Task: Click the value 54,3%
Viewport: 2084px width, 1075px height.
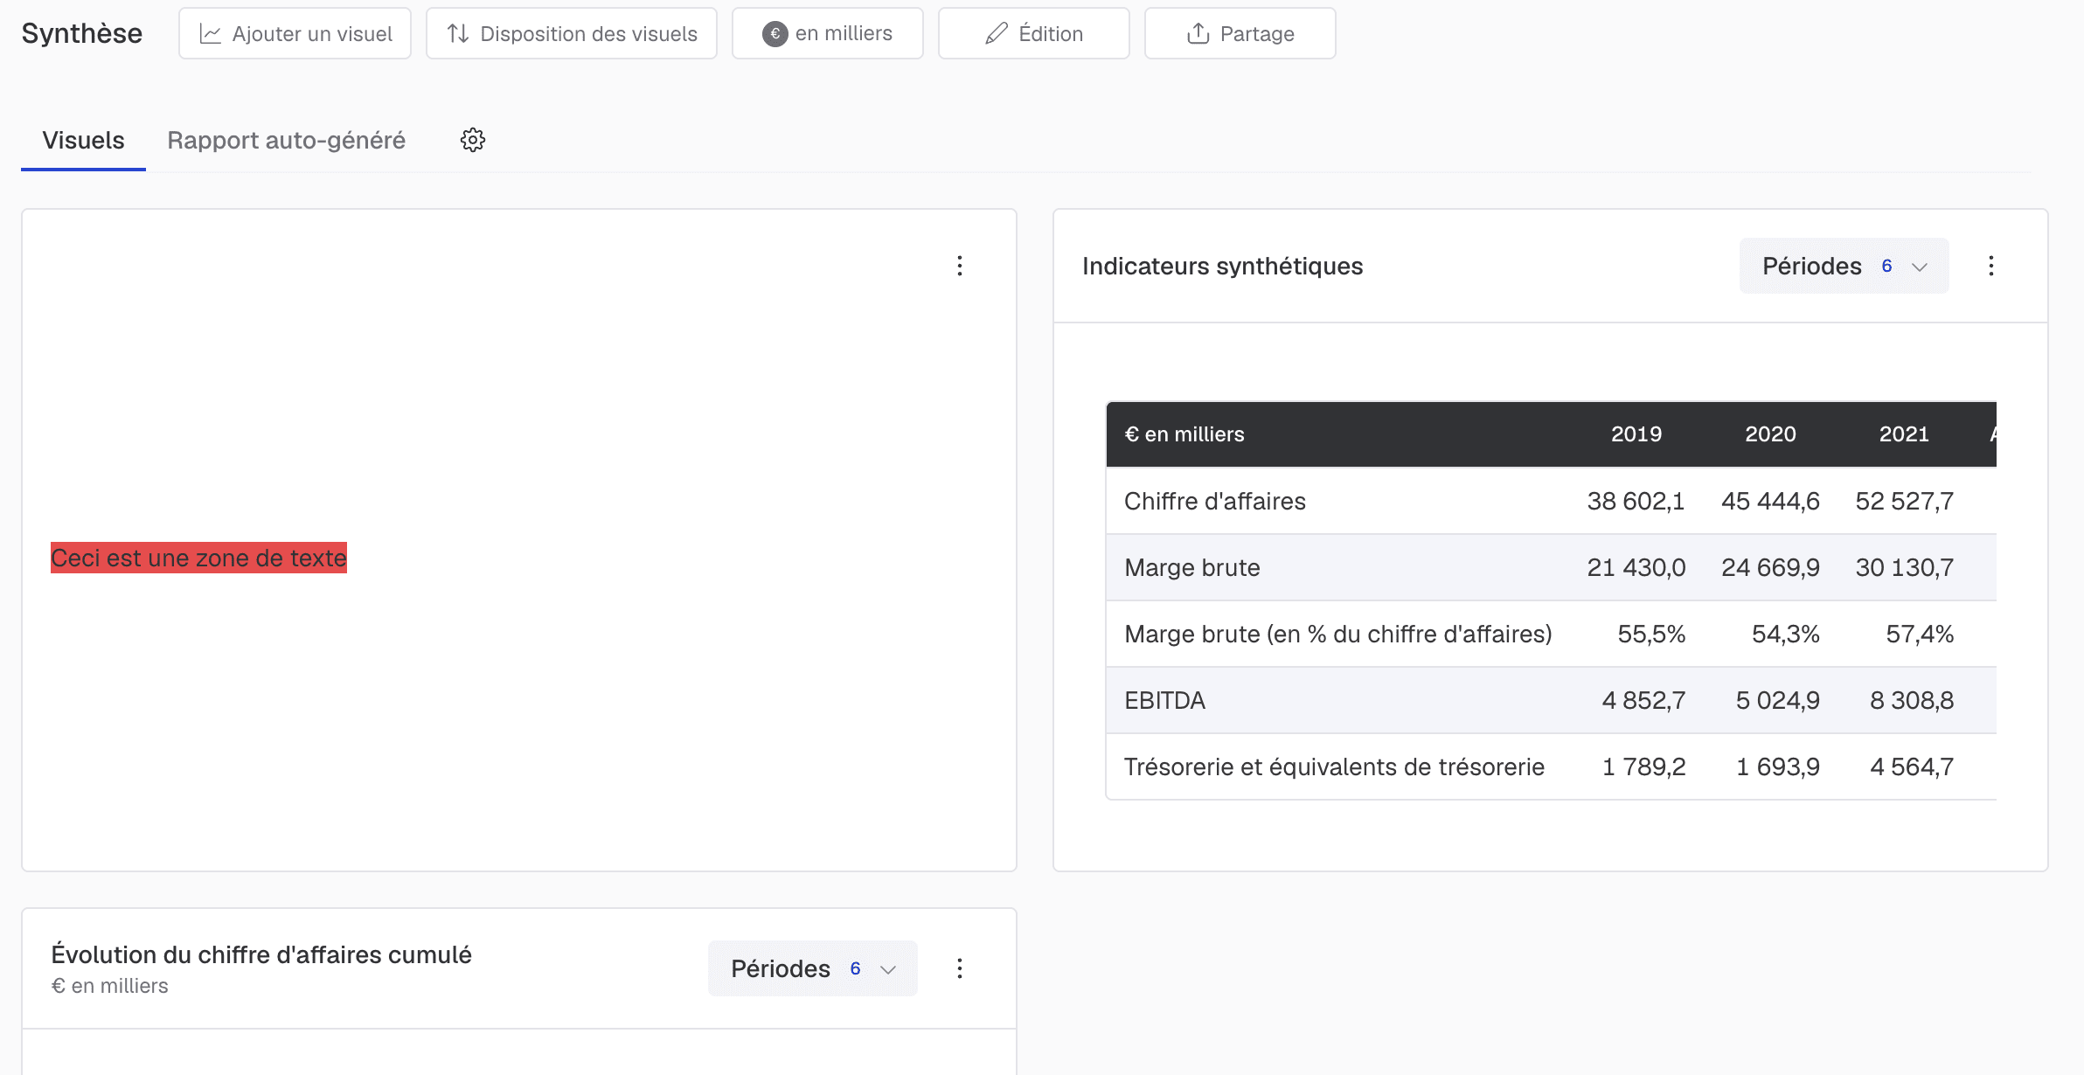Action: click(x=1785, y=634)
